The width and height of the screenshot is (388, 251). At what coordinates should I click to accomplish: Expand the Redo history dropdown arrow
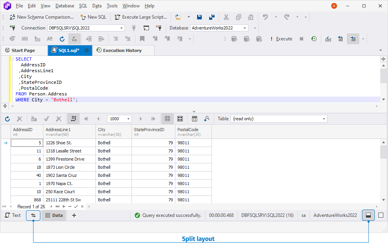tap(297, 17)
